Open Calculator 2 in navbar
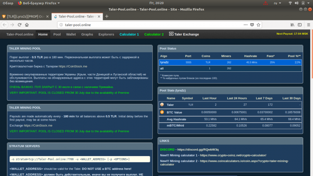Screen dimensions: 313x176 pos(154,34)
